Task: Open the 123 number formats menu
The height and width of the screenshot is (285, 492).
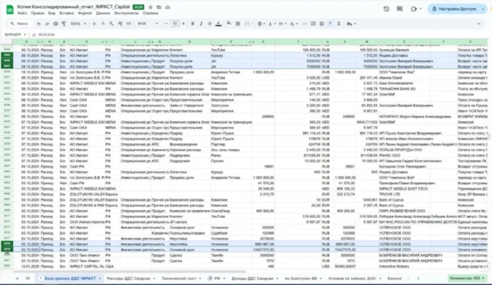Action: click(x=128, y=24)
